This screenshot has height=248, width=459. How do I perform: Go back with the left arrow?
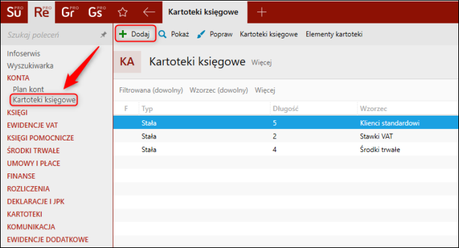pos(149,12)
